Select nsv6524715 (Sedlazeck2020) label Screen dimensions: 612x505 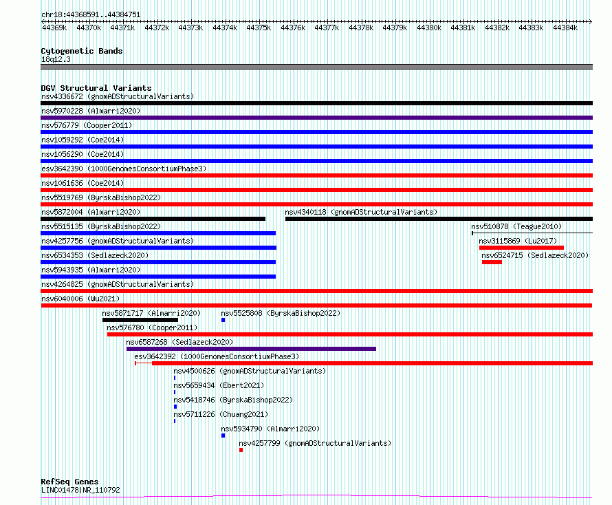(535, 255)
